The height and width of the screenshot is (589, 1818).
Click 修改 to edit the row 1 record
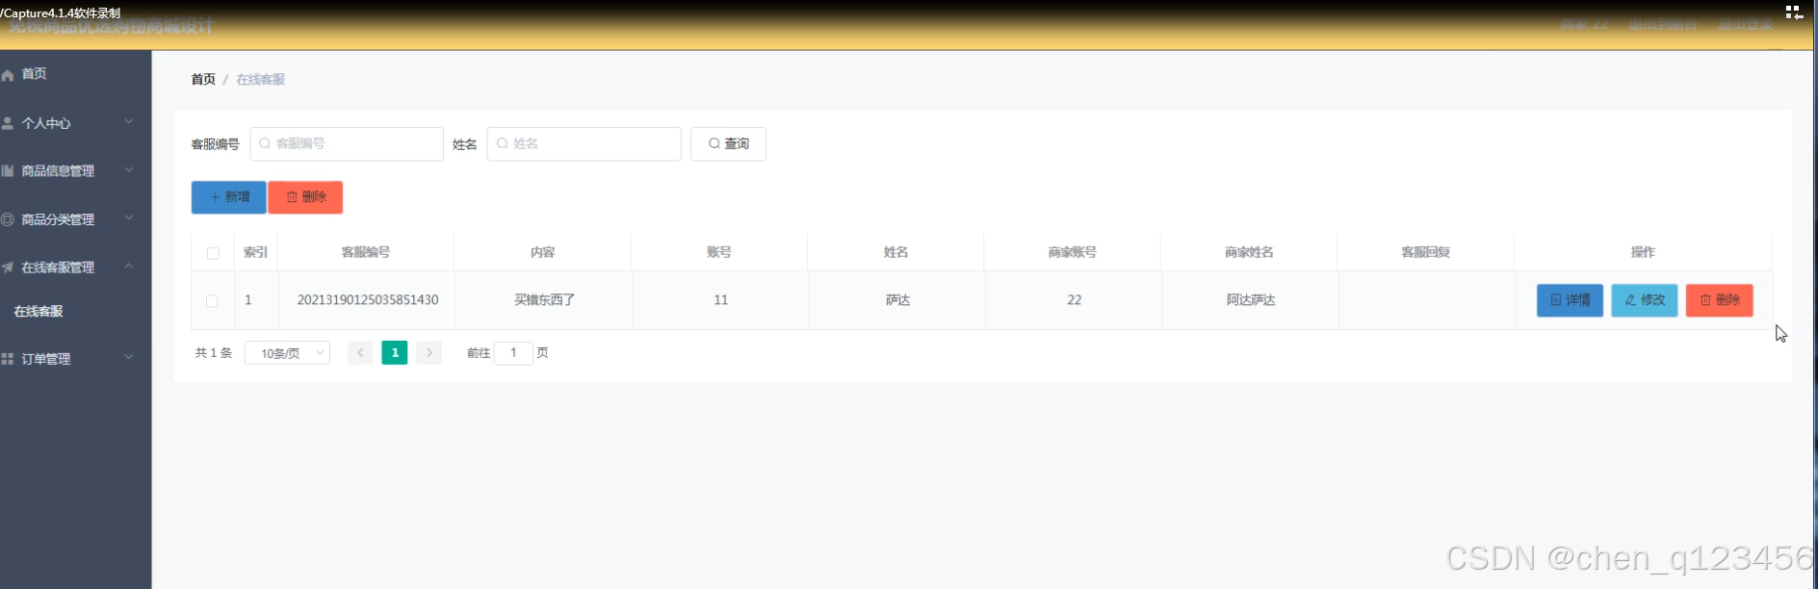(x=1645, y=300)
